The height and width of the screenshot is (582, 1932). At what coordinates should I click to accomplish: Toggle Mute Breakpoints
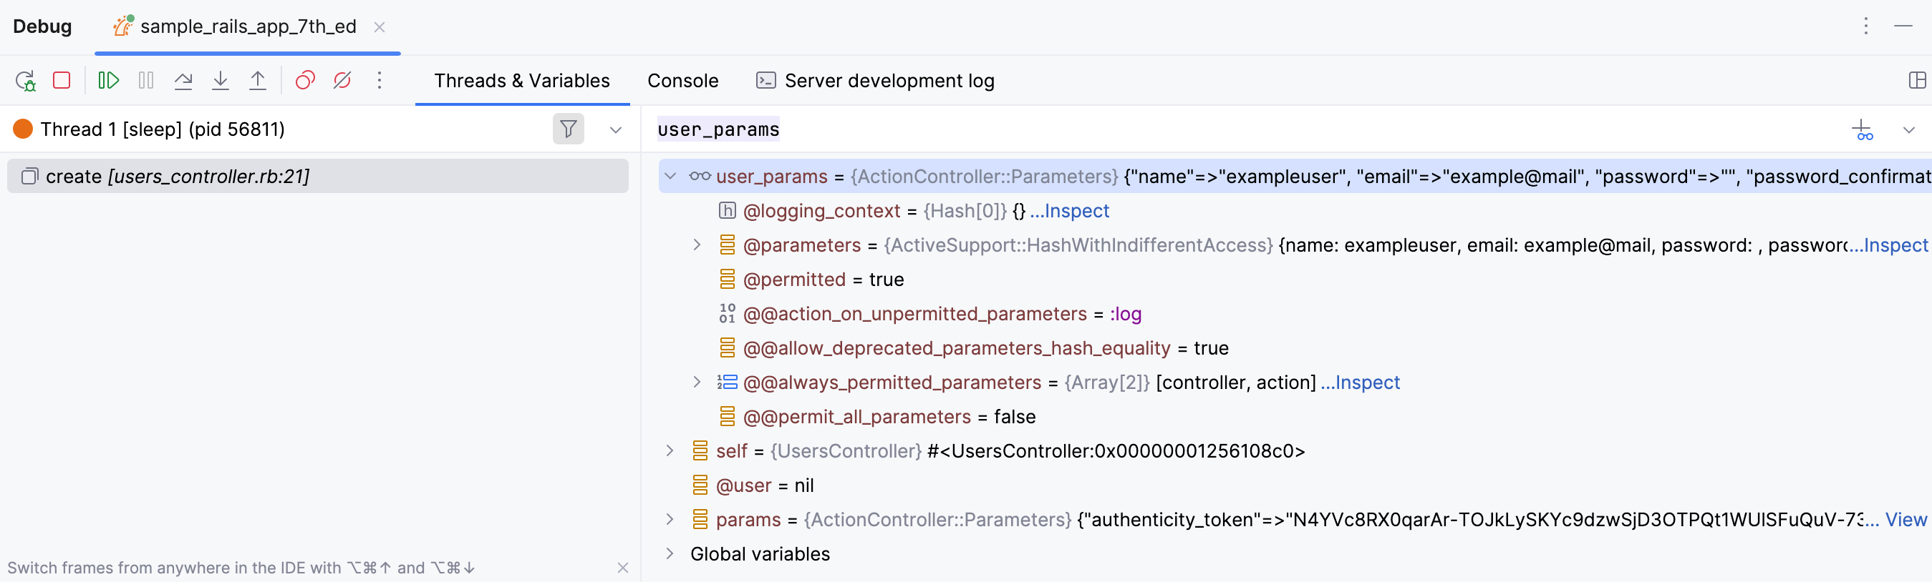tap(342, 80)
